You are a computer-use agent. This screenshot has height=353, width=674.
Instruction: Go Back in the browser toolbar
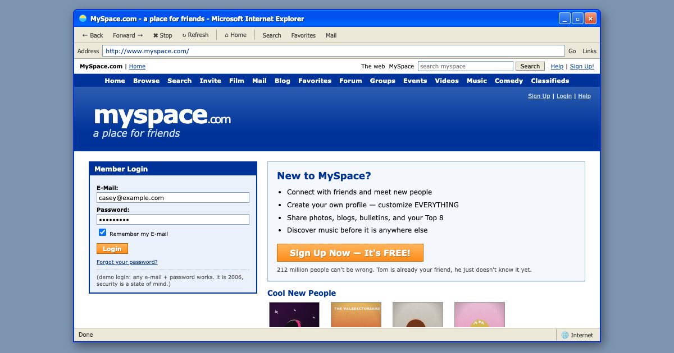(93, 35)
